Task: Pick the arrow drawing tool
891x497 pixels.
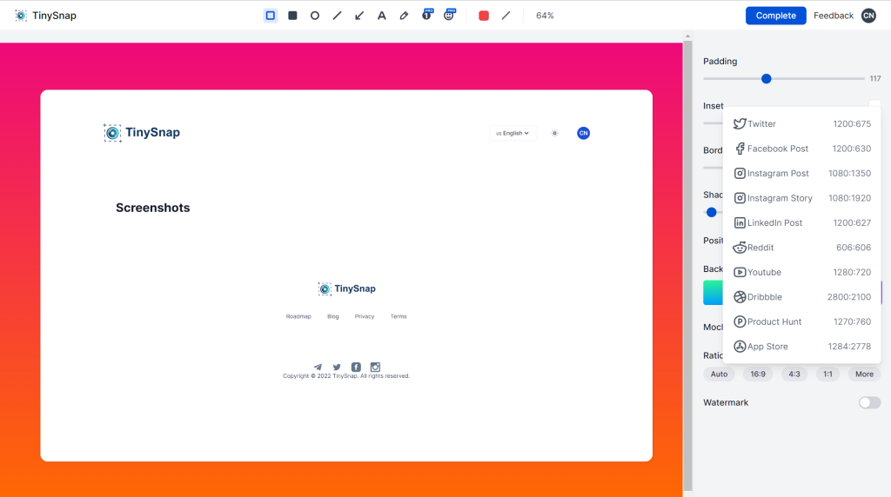Action: [x=359, y=16]
